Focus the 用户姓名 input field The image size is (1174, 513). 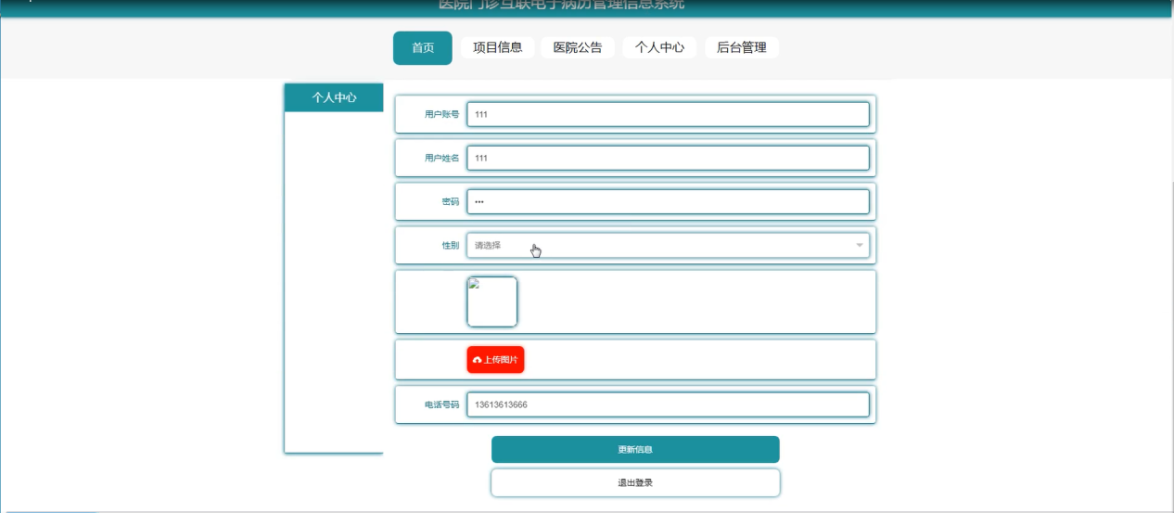[x=668, y=158]
